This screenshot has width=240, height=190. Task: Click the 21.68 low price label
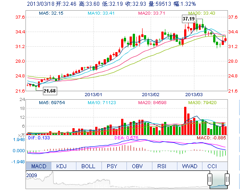(x=50, y=91)
